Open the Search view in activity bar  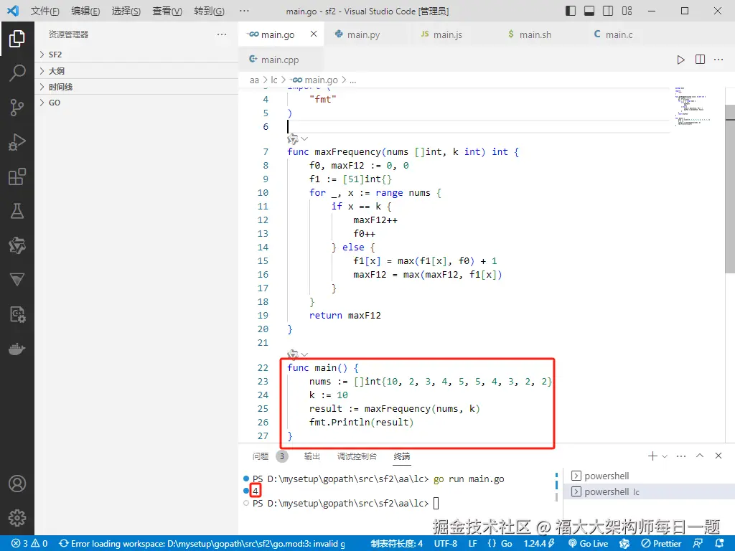pyautogui.click(x=17, y=73)
